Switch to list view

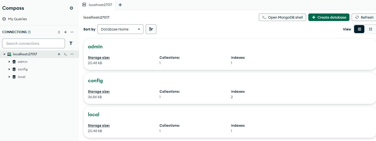359,29
